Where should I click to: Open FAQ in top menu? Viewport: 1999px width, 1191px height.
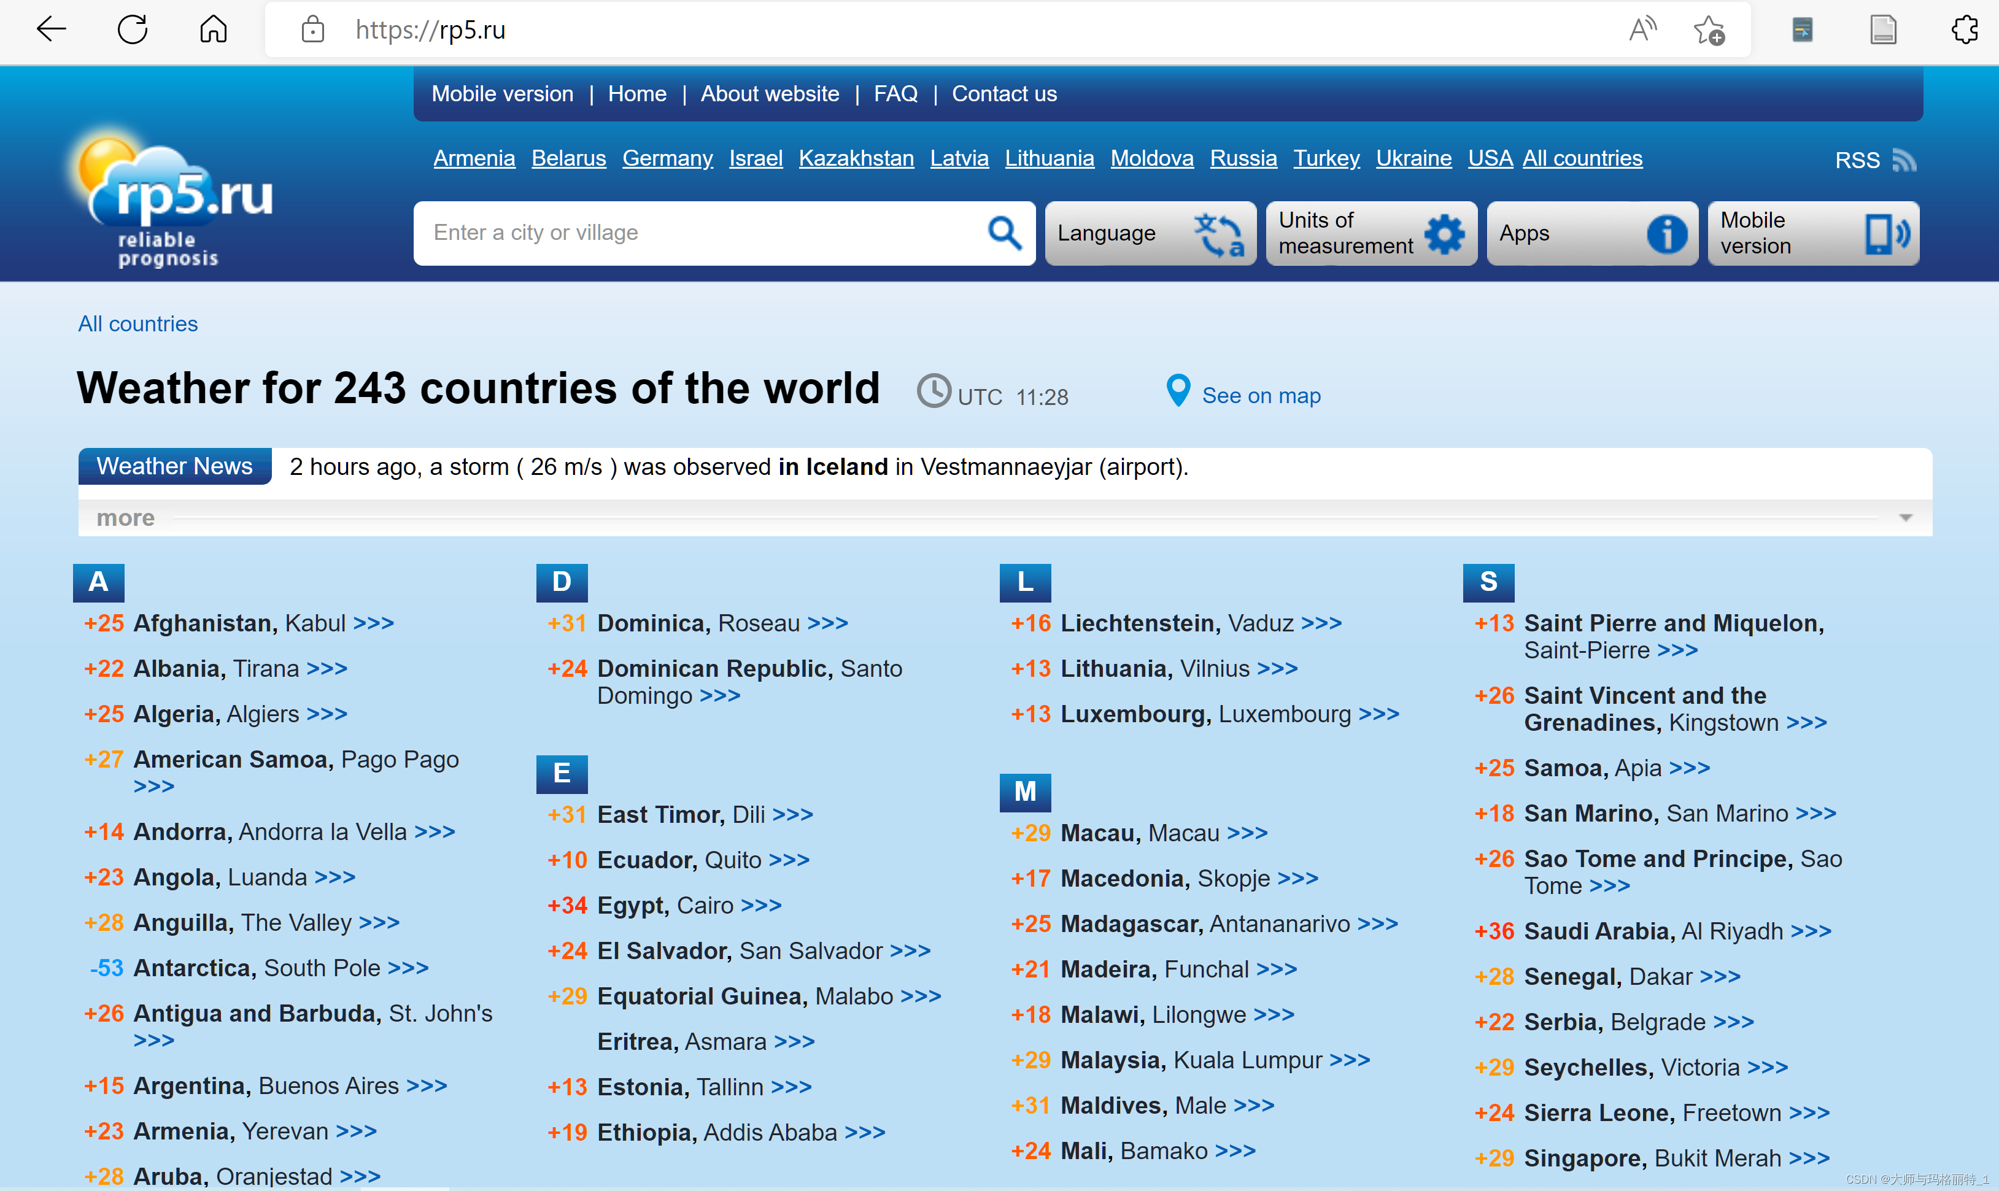(896, 94)
